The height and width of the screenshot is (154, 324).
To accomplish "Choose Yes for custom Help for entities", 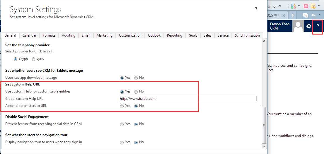I will point(122,92).
